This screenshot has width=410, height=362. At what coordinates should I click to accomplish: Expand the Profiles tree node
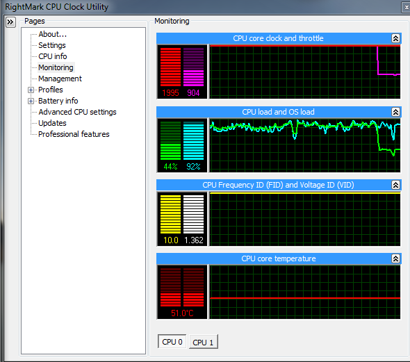(31, 90)
